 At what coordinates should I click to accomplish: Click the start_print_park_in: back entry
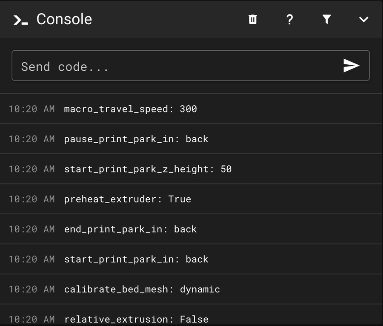coord(136,259)
